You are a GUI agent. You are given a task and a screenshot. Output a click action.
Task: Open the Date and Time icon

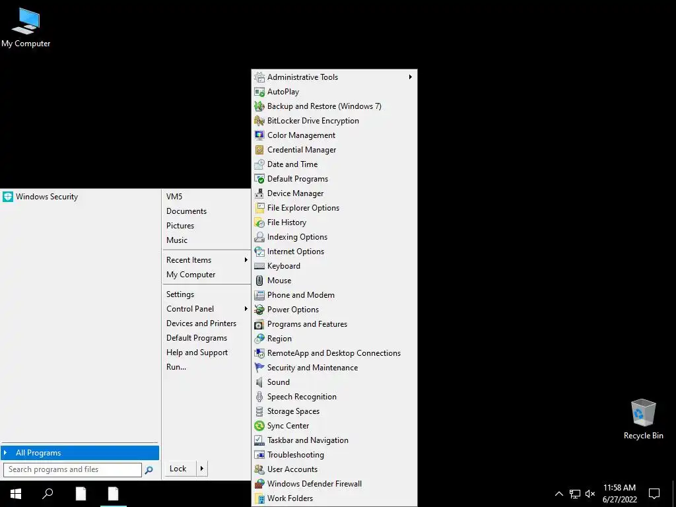click(x=259, y=164)
